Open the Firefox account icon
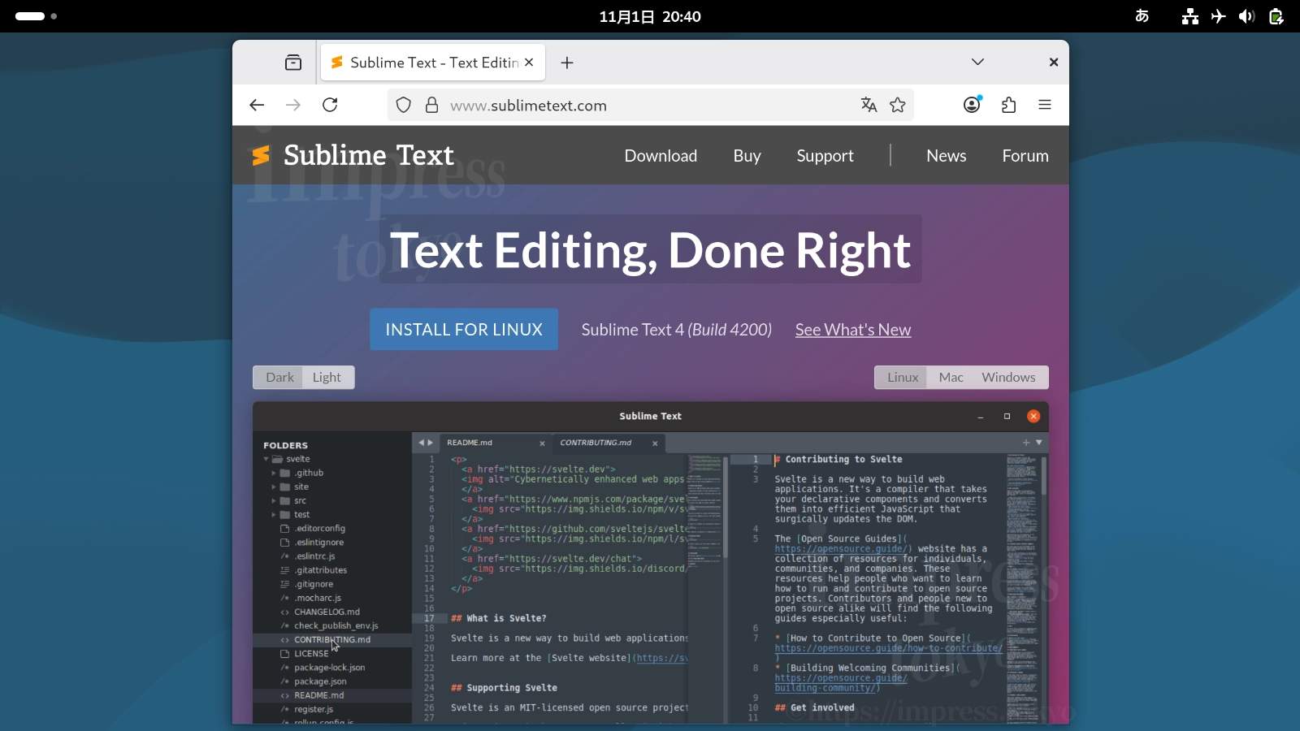Image resolution: width=1300 pixels, height=731 pixels. coord(972,105)
